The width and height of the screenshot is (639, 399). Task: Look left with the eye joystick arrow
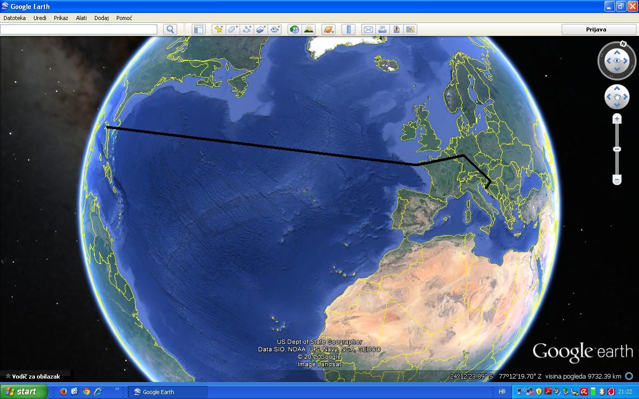pos(609,61)
